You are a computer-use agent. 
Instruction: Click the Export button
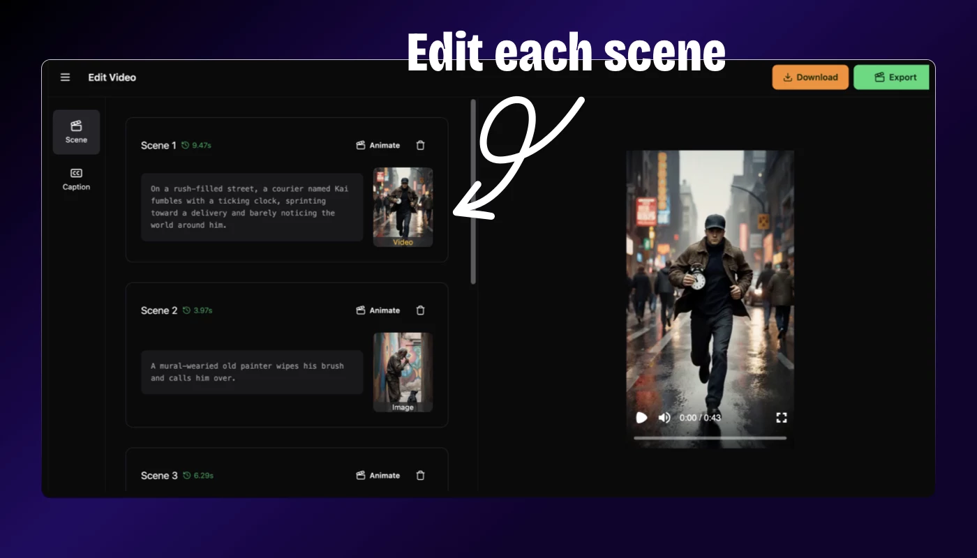[891, 77]
